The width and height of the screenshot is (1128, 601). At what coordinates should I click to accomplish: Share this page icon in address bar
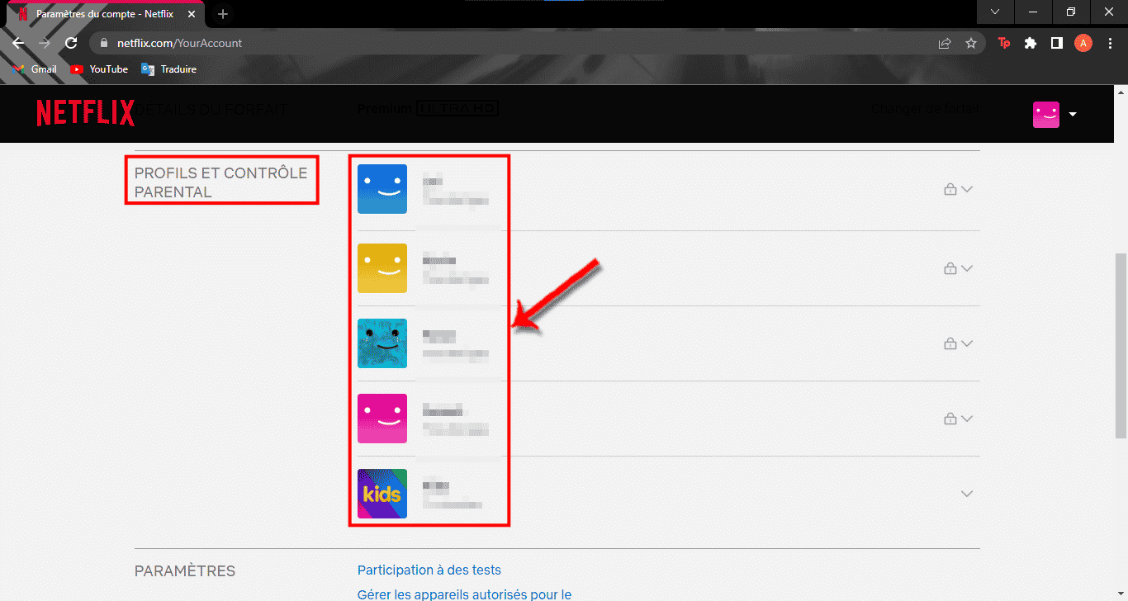(x=945, y=43)
